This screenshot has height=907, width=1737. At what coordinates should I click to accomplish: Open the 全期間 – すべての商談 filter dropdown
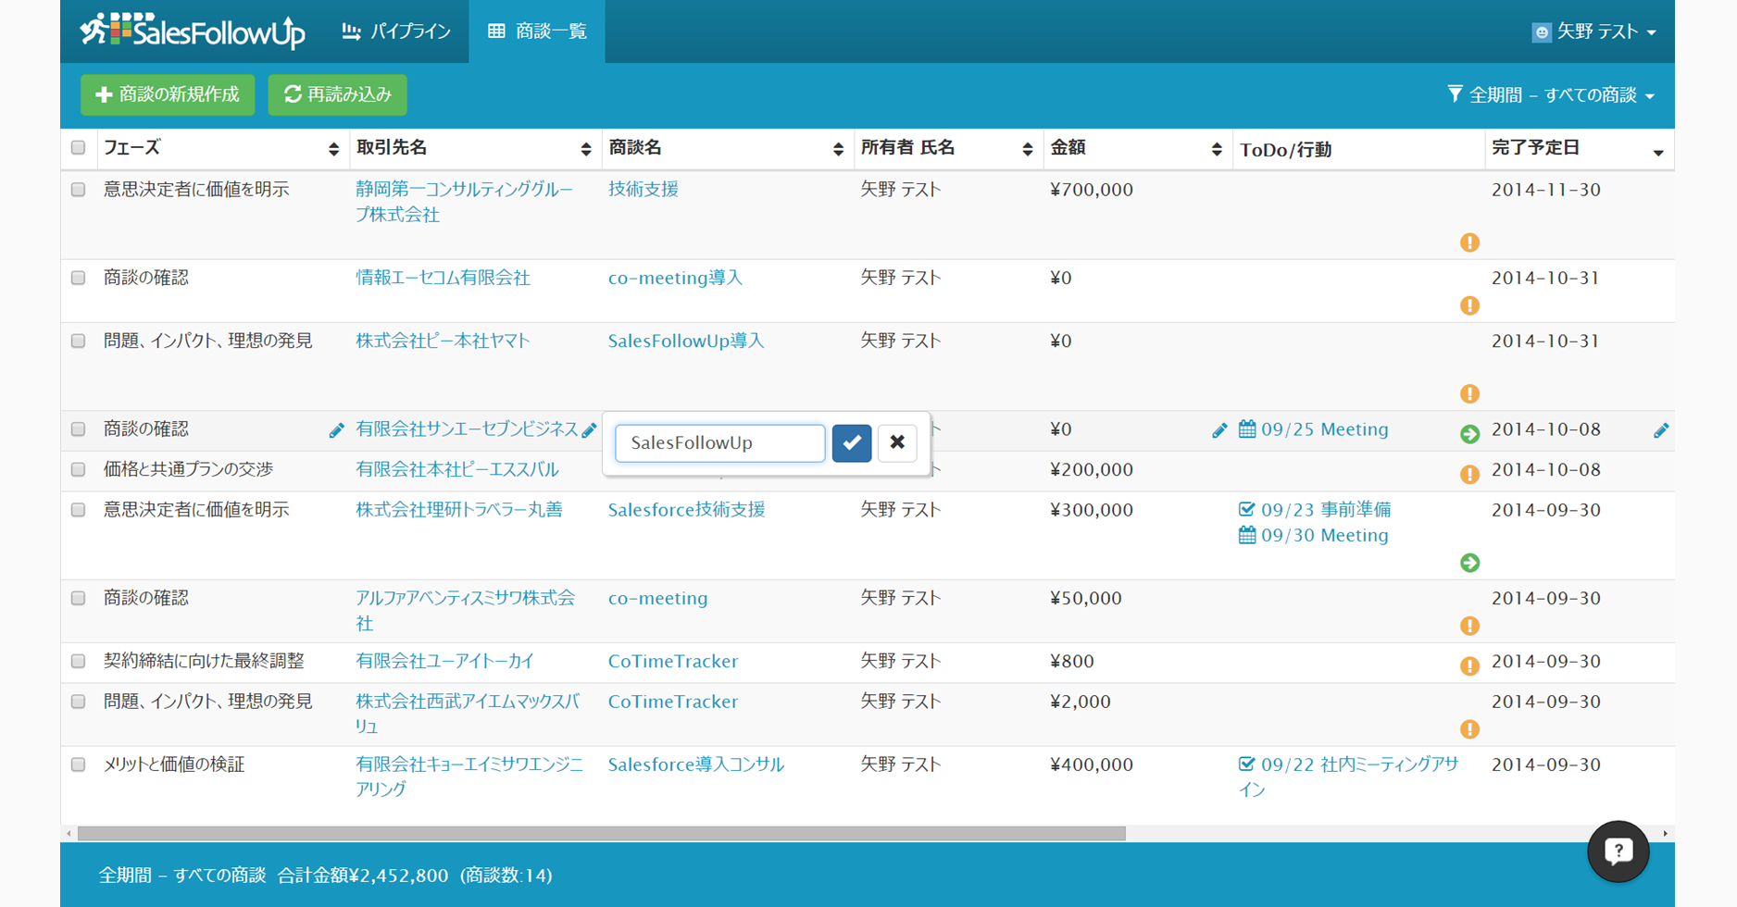click(x=1551, y=95)
